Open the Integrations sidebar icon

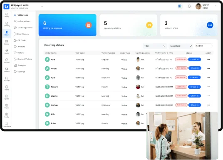click(7, 125)
